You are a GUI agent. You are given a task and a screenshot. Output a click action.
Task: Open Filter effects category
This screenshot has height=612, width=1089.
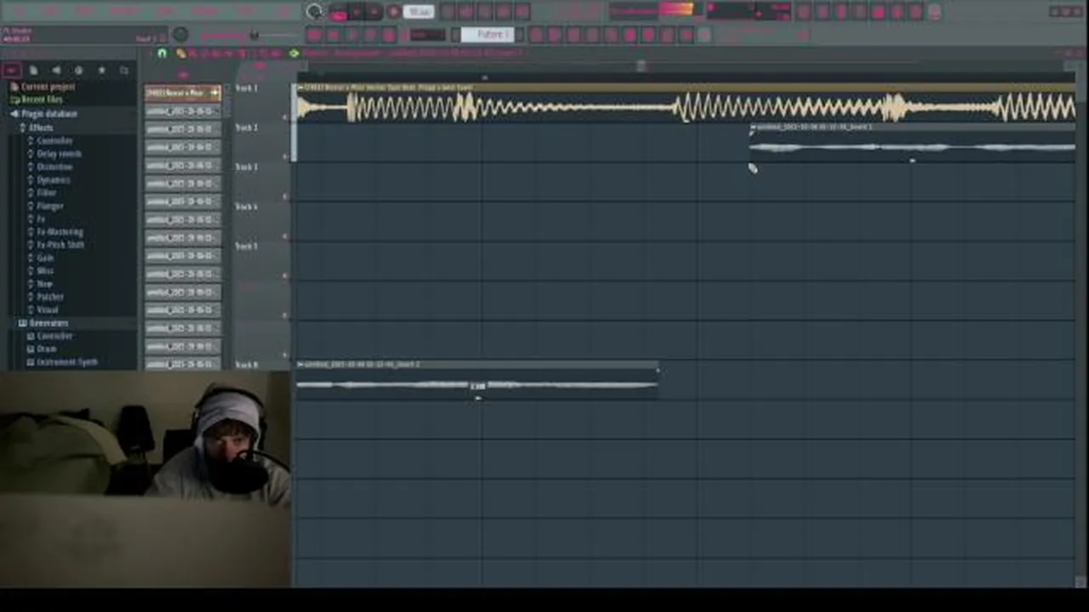point(46,193)
